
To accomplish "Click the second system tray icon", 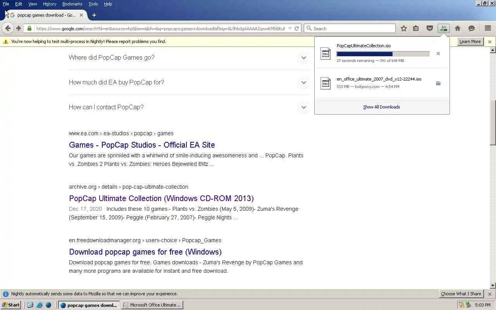I will (468, 305).
